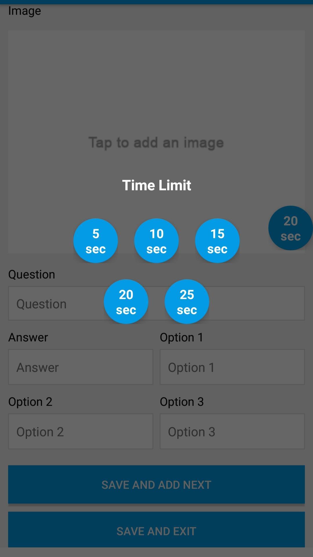Tap the Image section label
Image resolution: width=313 pixels, height=557 pixels.
(25, 11)
